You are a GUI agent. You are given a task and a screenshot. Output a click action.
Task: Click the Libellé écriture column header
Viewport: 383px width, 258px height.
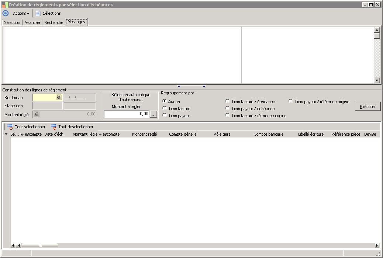[311, 134]
